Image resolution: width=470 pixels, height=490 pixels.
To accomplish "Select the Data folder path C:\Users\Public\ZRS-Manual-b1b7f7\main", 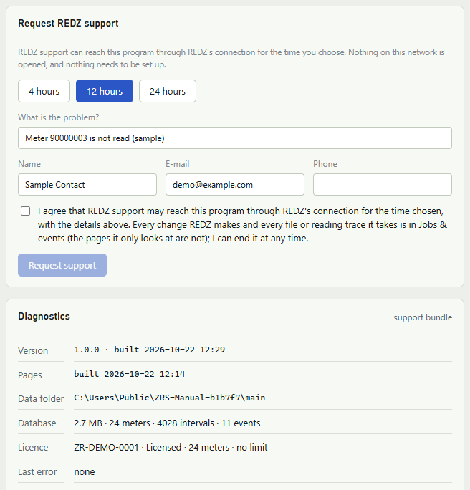I will [169, 398].
